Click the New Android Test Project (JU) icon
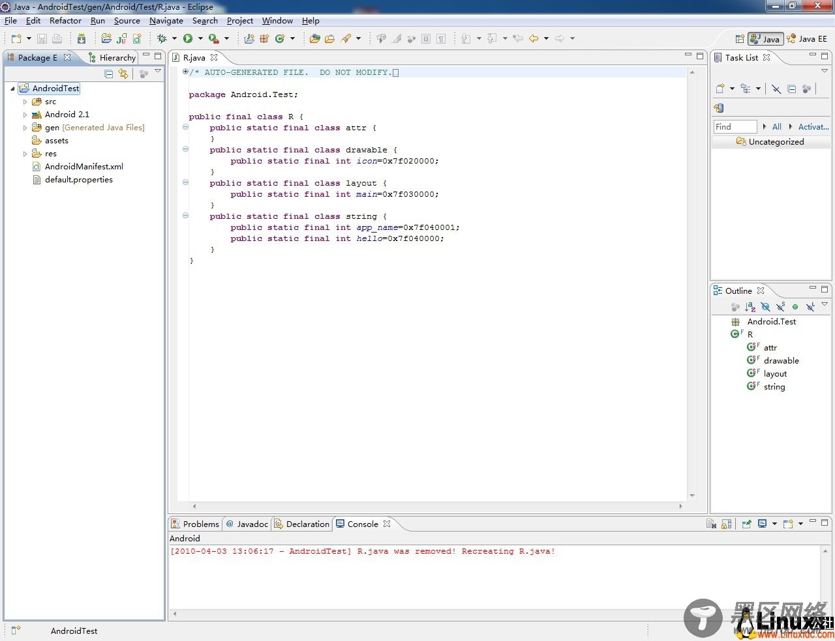 [121, 38]
